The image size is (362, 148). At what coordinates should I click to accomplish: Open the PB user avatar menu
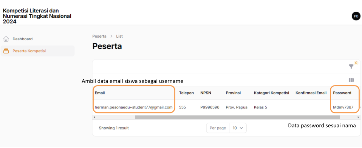356,16
